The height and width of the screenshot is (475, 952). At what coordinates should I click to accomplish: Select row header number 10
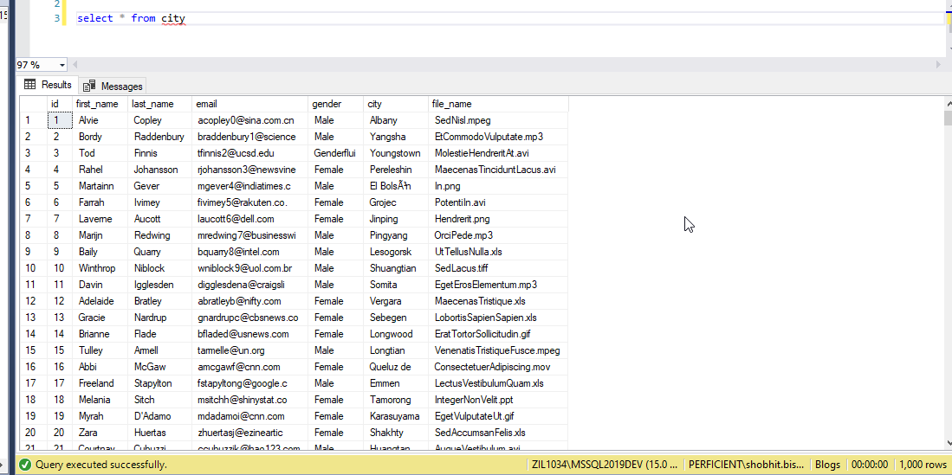coord(34,267)
